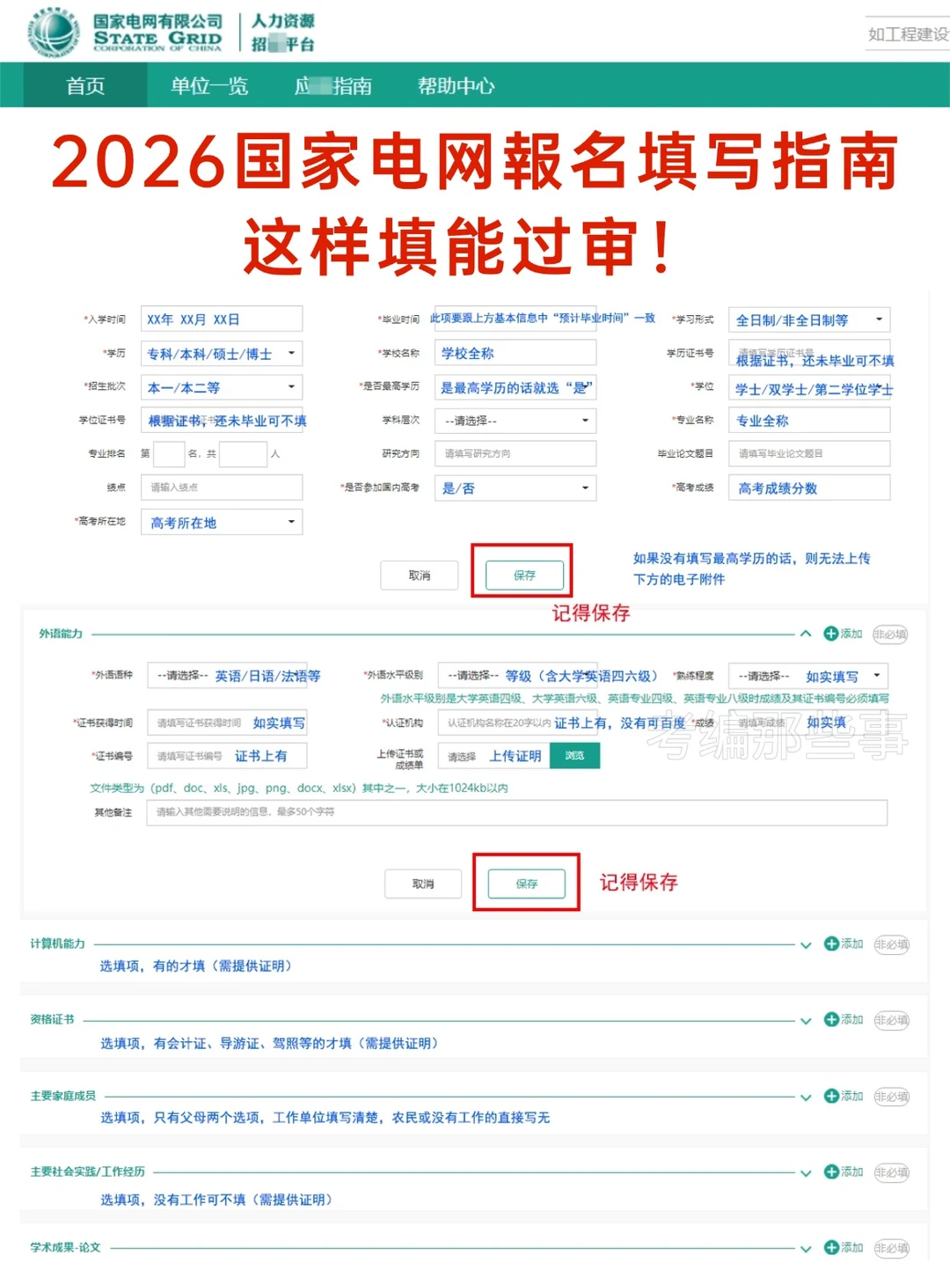Click the 证书获得时间 input field
The height and width of the screenshot is (1270, 950).
point(227,723)
